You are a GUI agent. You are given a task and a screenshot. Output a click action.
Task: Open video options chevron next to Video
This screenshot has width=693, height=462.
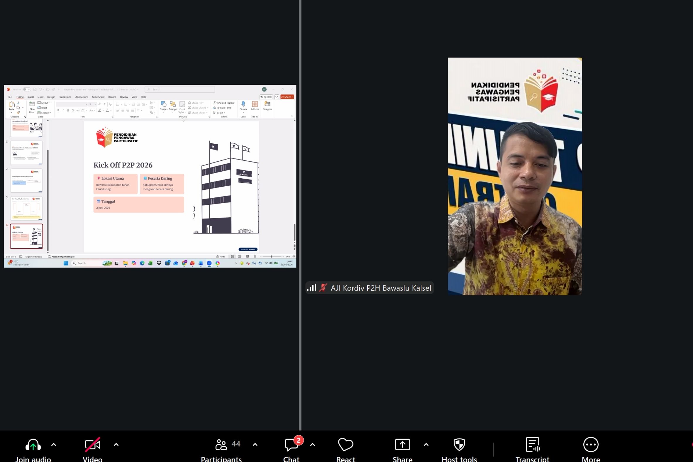[x=116, y=445]
